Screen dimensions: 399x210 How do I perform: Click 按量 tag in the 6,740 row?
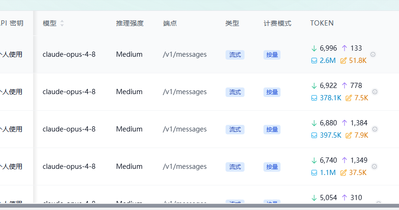click(272, 167)
